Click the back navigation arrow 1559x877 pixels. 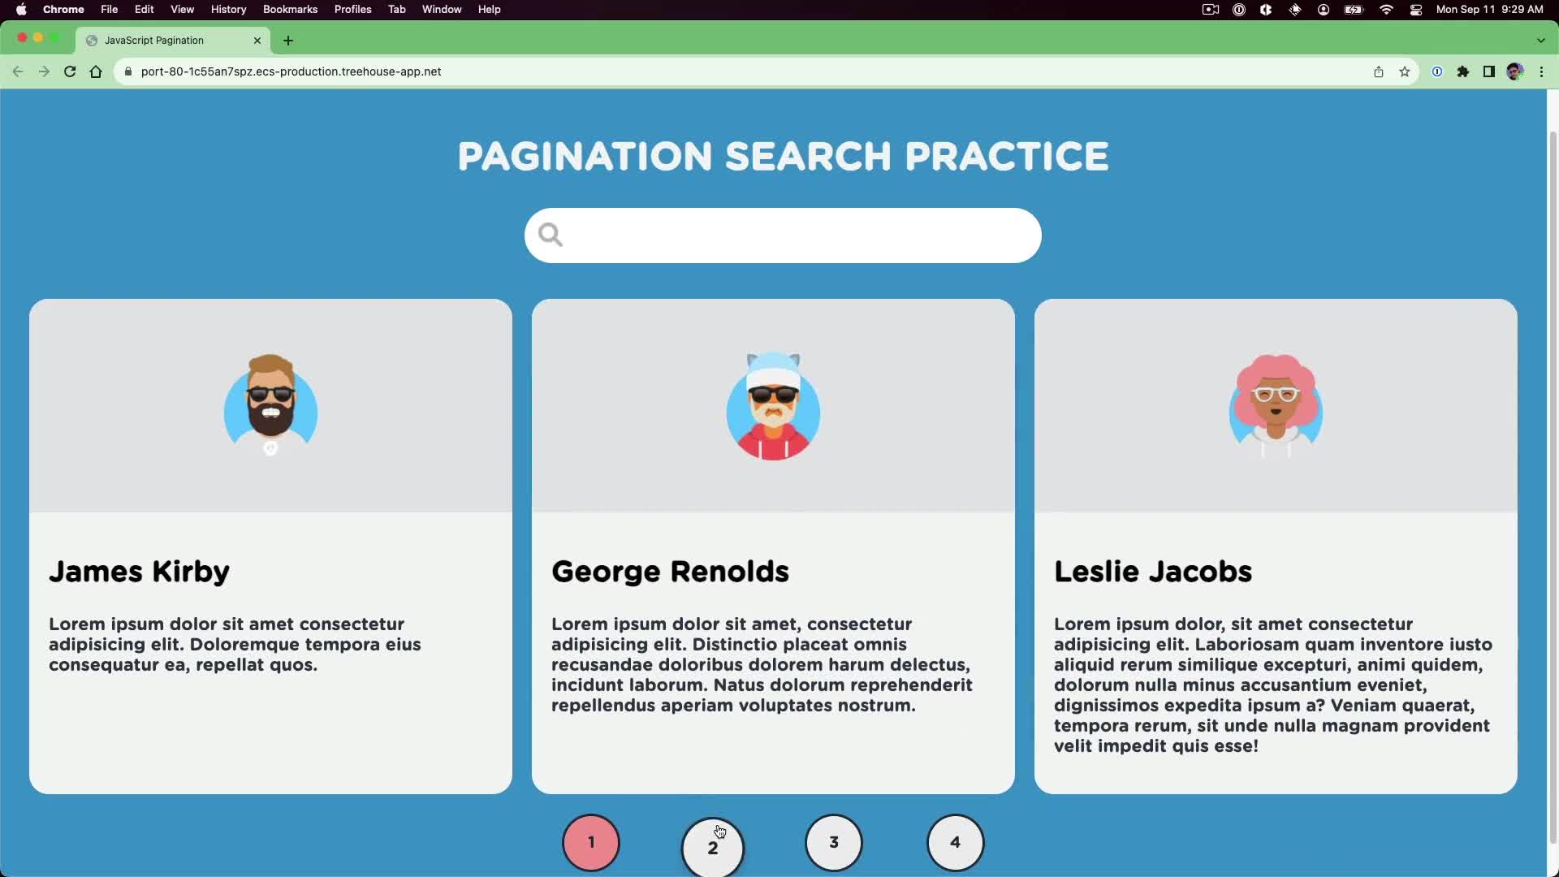pos(18,71)
